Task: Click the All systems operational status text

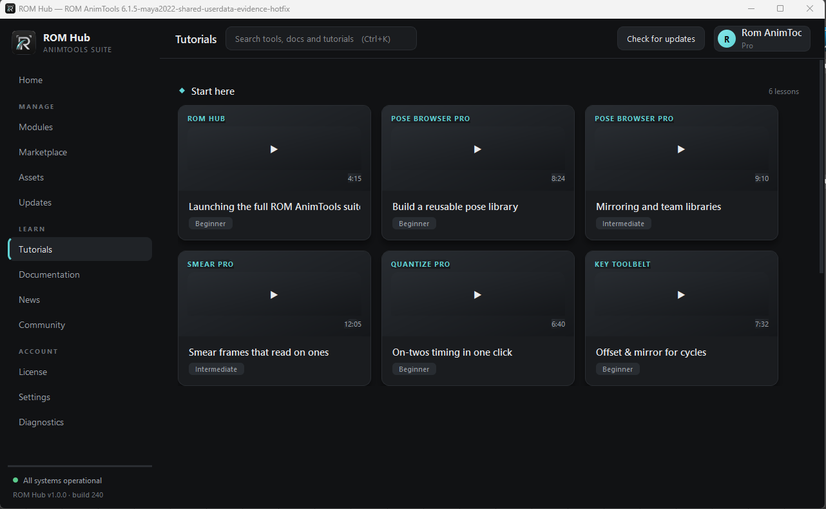Action: 62,481
